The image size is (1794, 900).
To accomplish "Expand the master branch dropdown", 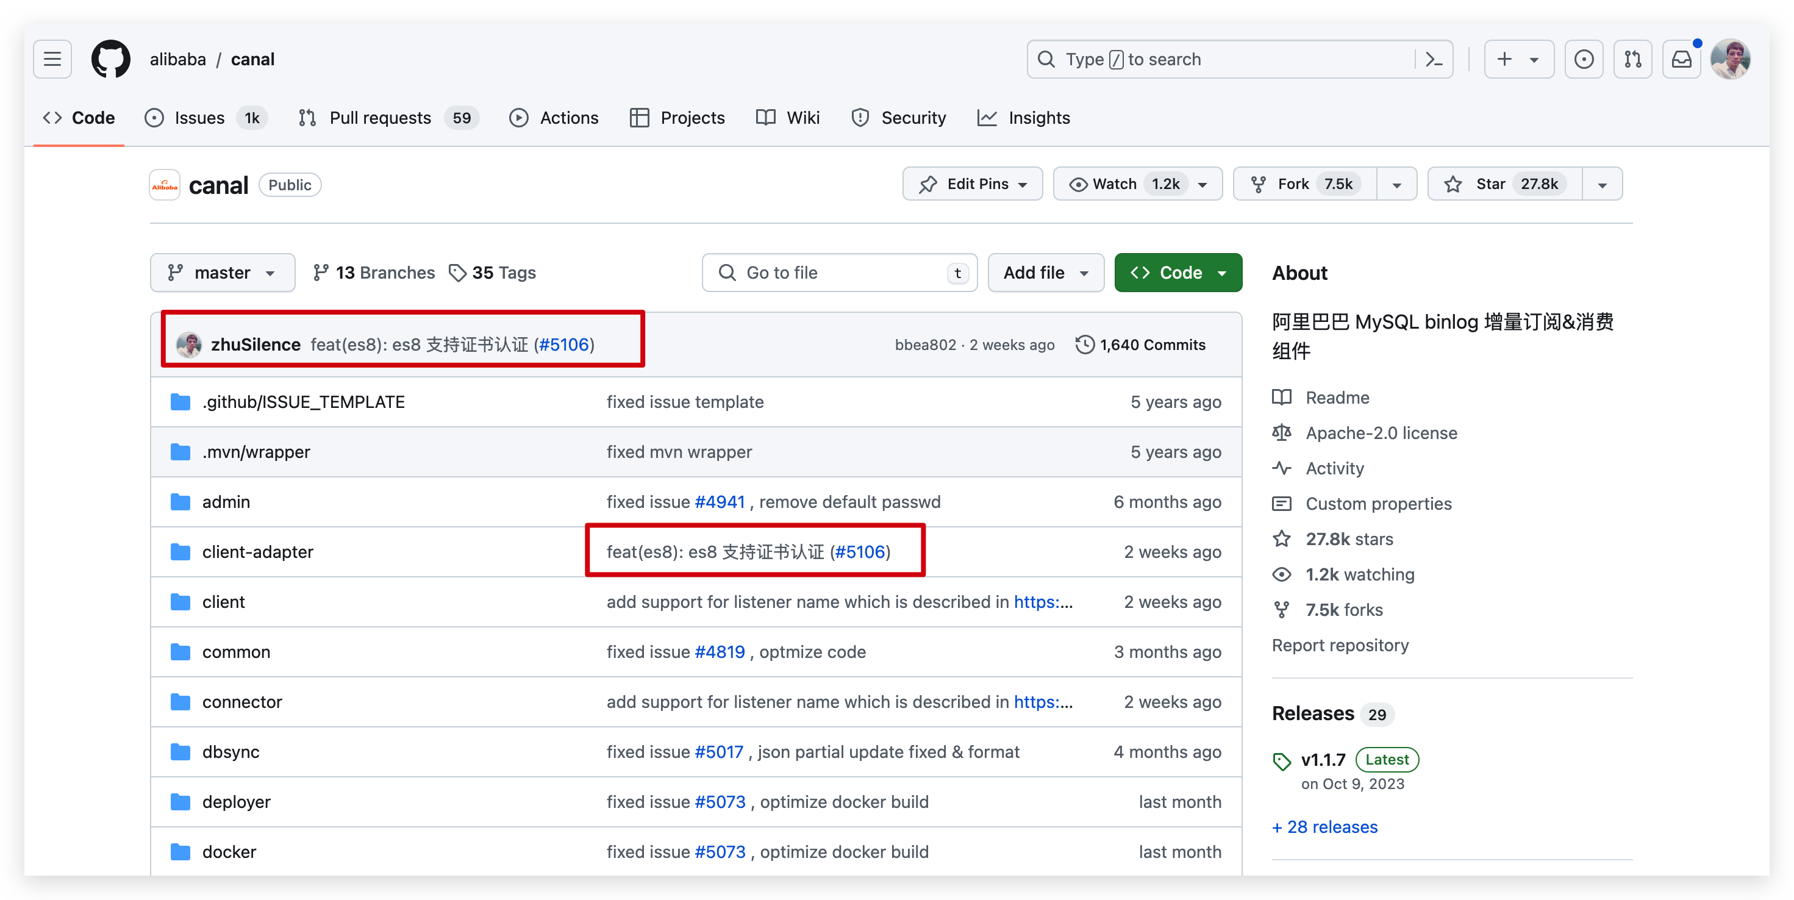I will pyautogui.click(x=222, y=273).
